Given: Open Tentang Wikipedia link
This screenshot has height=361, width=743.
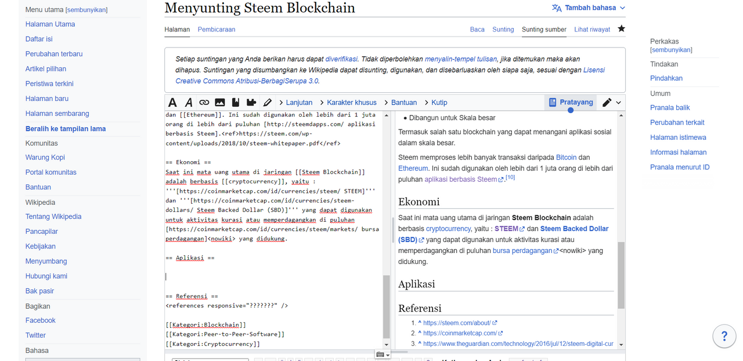Looking at the screenshot, I should (x=53, y=216).
